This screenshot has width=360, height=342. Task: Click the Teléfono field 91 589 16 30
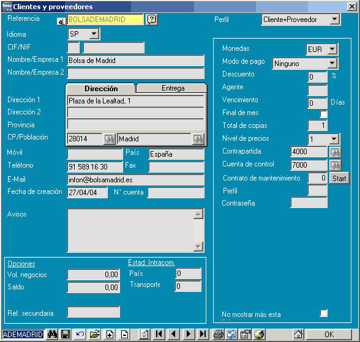coord(95,166)
